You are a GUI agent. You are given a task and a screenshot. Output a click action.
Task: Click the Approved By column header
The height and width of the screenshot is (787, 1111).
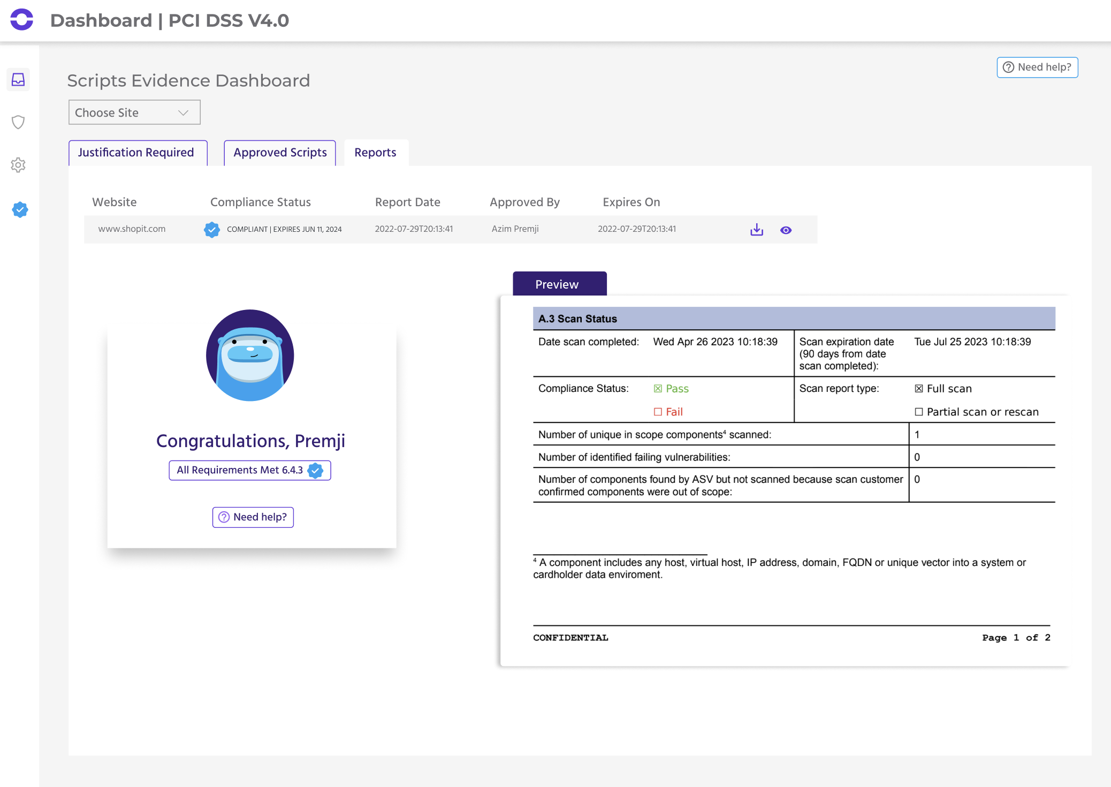(x=525, y=202)
